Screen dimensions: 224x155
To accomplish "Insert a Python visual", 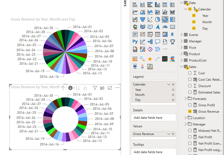I will click(x=135, y=42).
